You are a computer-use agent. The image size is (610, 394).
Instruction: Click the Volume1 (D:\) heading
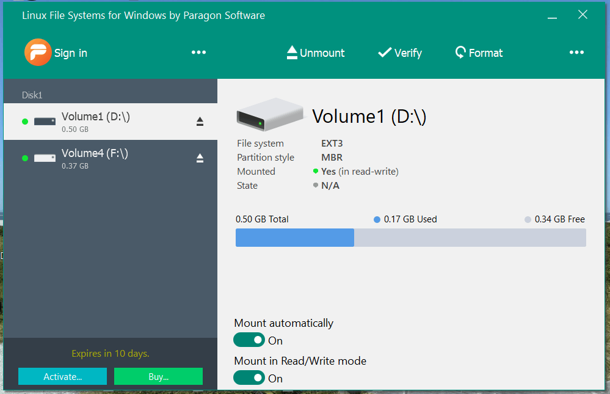pyautogui.click(x=369, y=117)
